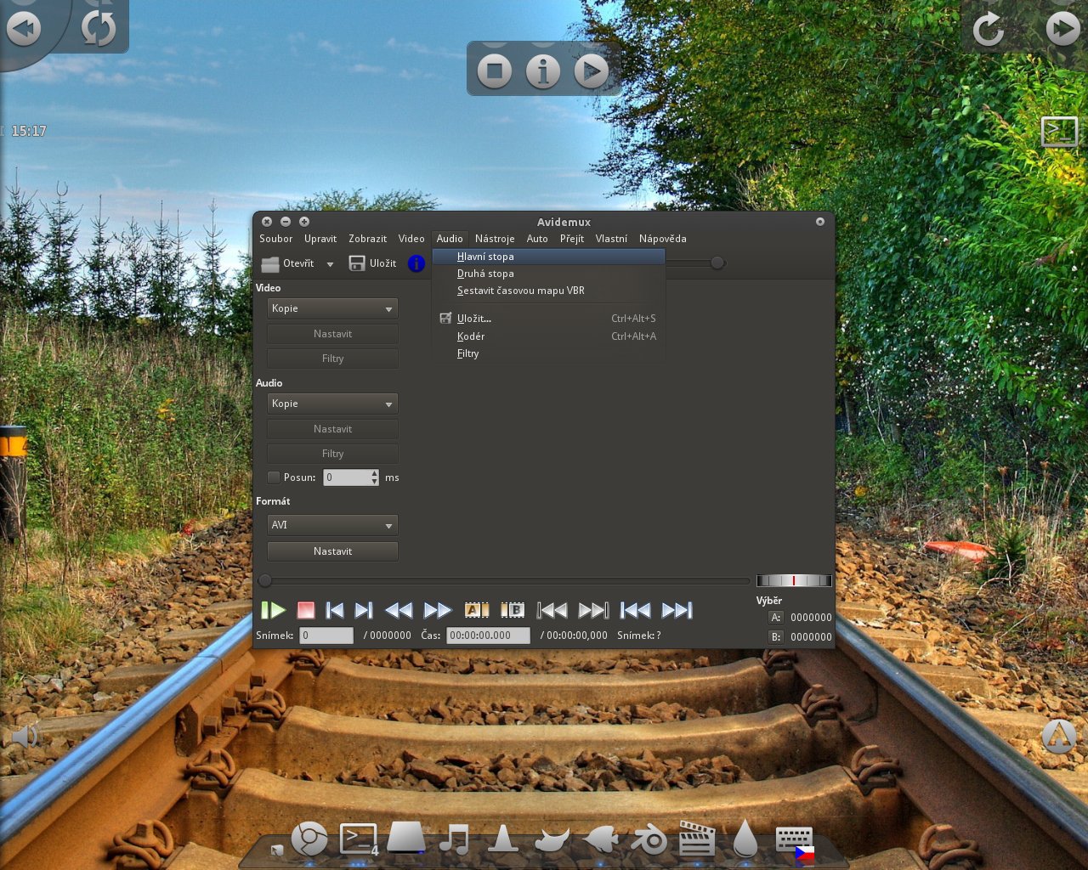Screen dimensions: 1088x870
Task: Jump to last frame
Action: (x=677, y=610)
